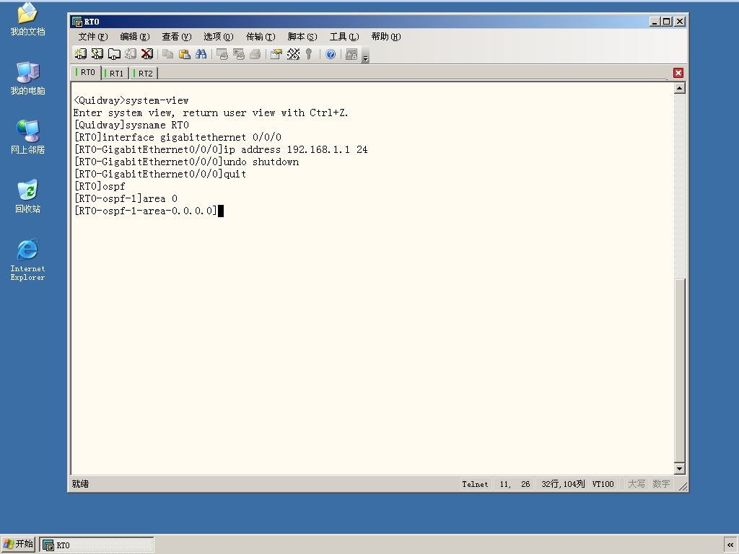Click the Connect toolbar icon
The width and height of the screenshot is (739, 554).
[x=81, y=54]
